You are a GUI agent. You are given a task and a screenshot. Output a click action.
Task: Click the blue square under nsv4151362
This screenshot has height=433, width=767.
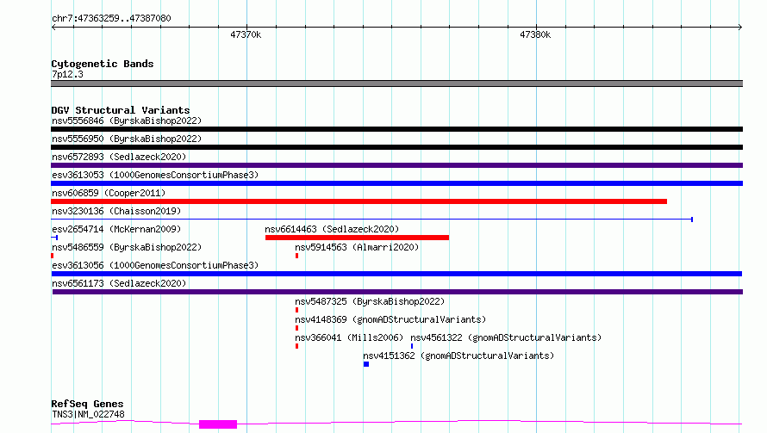coord(366,364)
